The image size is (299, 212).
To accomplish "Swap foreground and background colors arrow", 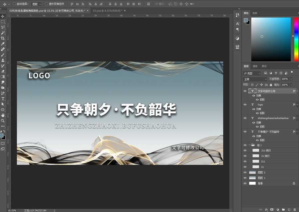I will (4, 131).
